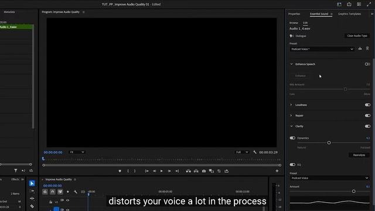Click the Clear Audio Type button
This screenshot has height=211, width=375.
tap(357, 36)
